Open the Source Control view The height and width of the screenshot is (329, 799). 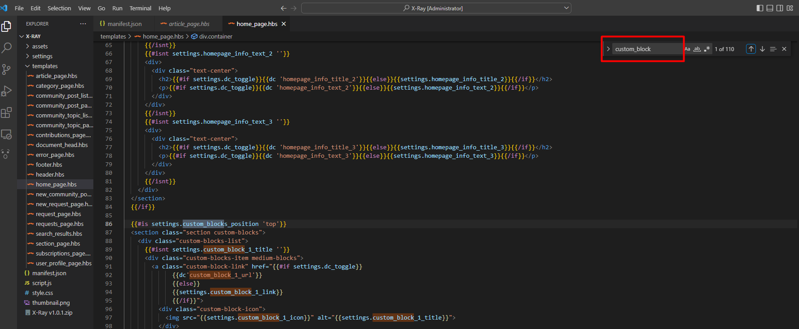click(x=7, y=69)
